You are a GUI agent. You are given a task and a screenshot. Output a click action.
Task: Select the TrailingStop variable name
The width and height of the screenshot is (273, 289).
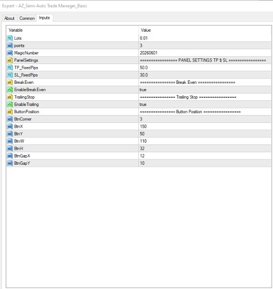(25, 97)
